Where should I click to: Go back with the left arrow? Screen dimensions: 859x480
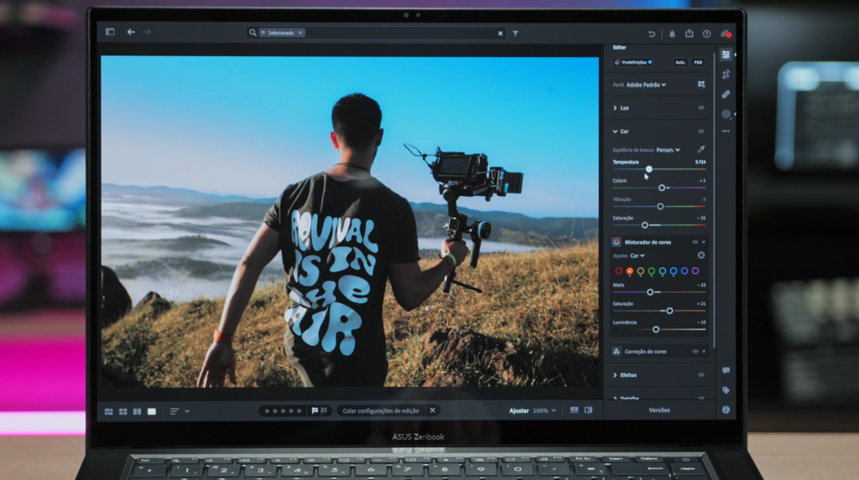tap(131, 32)
